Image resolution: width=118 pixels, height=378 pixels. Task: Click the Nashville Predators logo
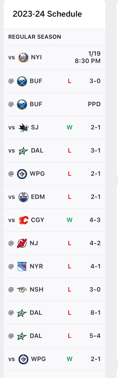point(22,290)
